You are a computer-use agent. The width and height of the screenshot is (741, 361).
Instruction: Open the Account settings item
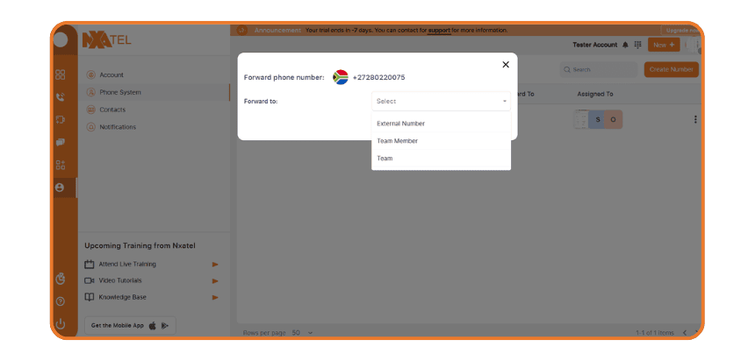[x=112, y=74]
